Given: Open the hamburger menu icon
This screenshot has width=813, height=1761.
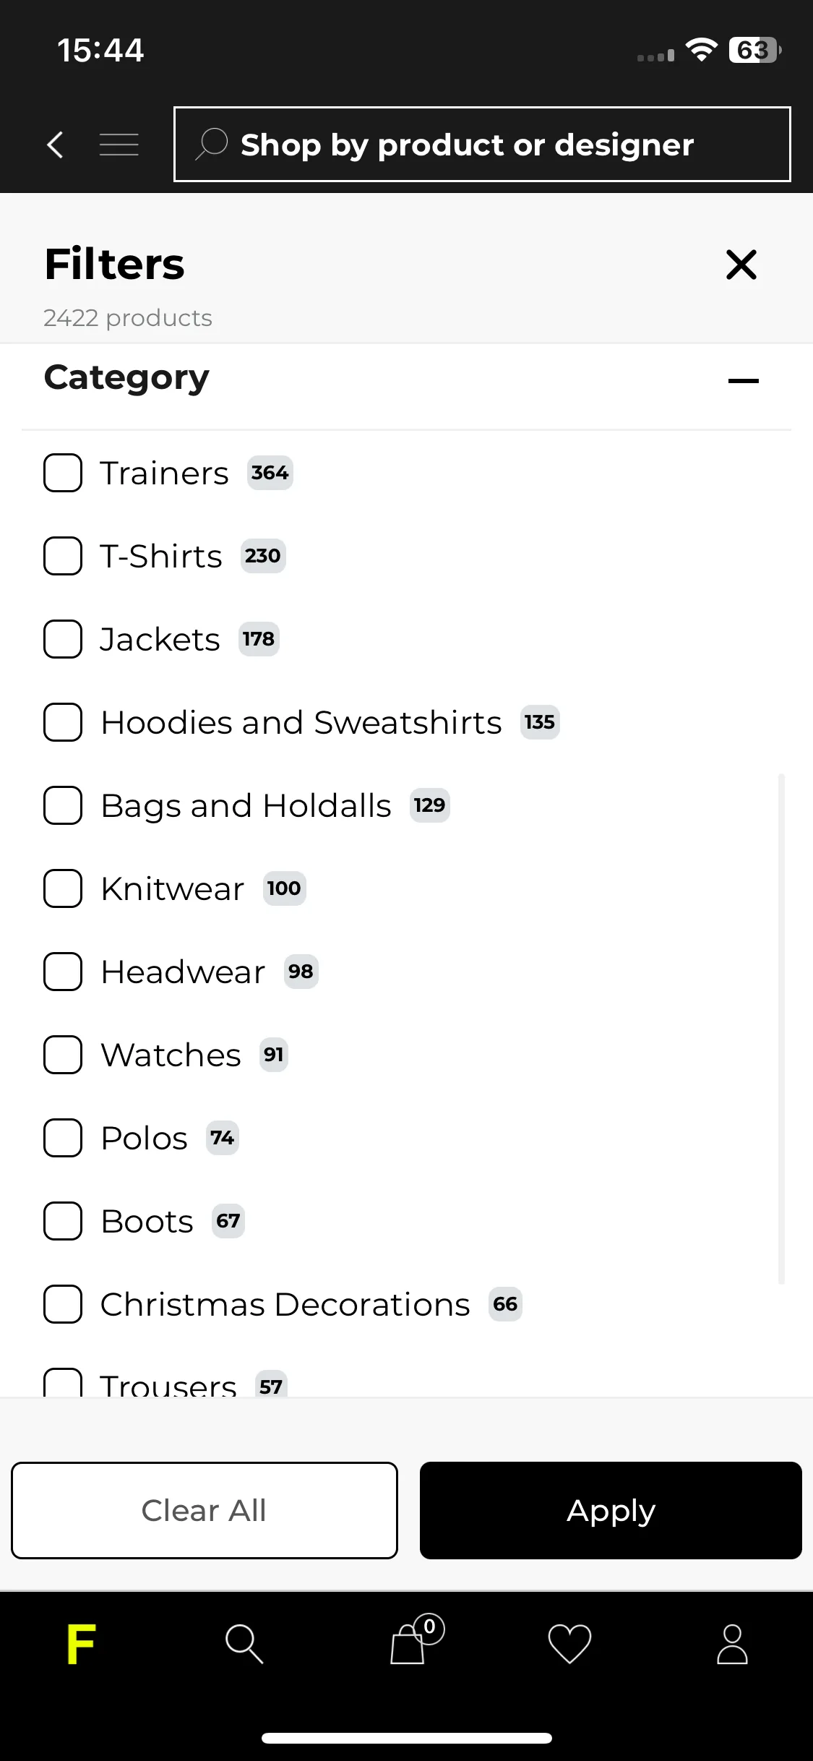Looking at the screenshot, I should point(119,145).
